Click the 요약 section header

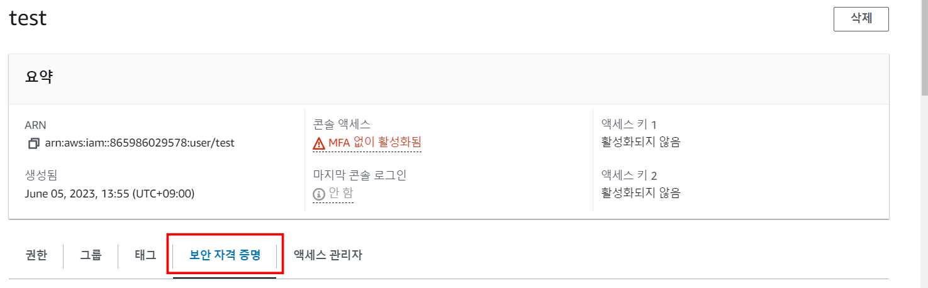39,78
